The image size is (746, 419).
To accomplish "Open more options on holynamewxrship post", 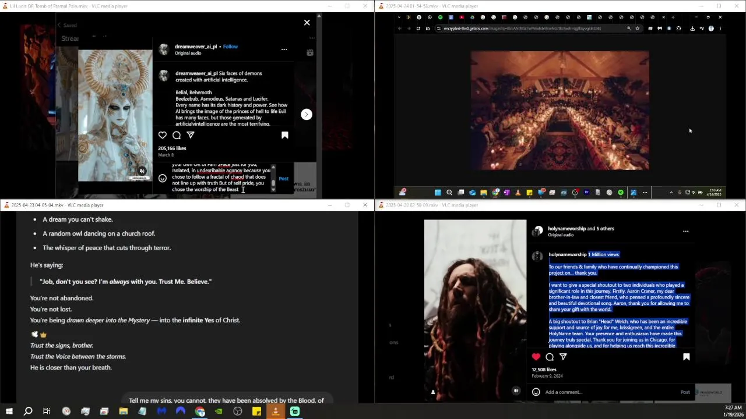I will (x=685, y=231).
